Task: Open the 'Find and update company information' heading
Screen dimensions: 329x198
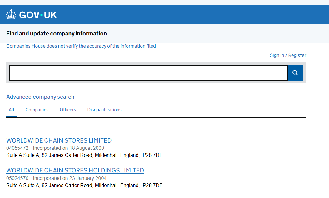Action: 57,34
